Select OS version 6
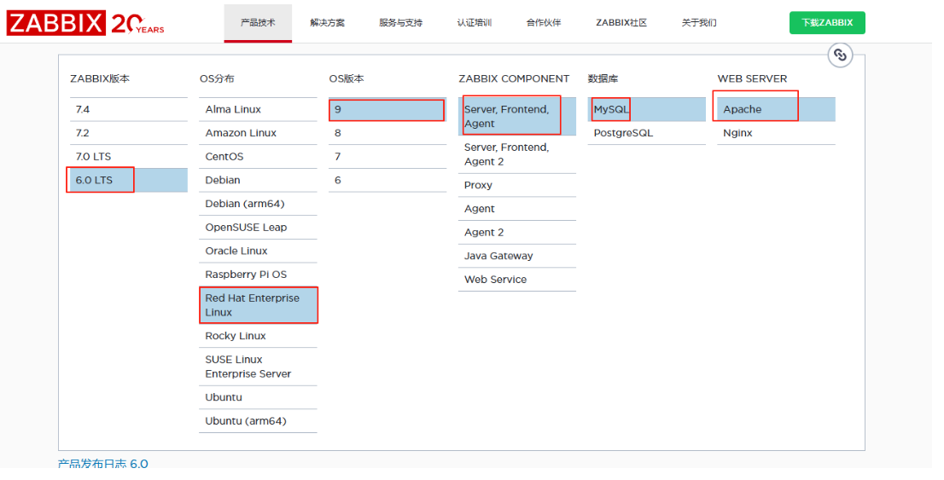 pyautogui.click(x=388, y=180)
